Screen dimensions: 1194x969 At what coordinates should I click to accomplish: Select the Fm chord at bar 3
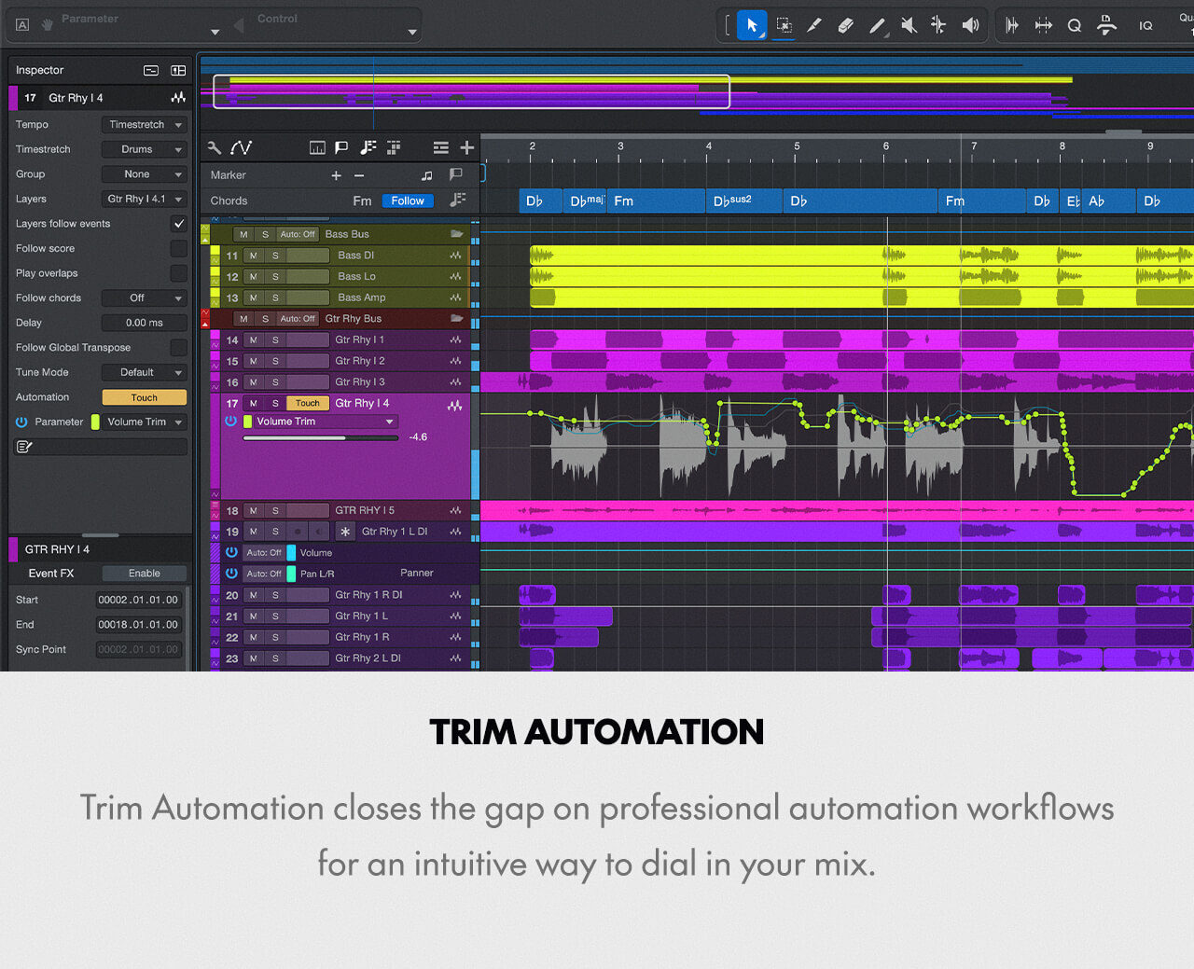click(657, 201)
